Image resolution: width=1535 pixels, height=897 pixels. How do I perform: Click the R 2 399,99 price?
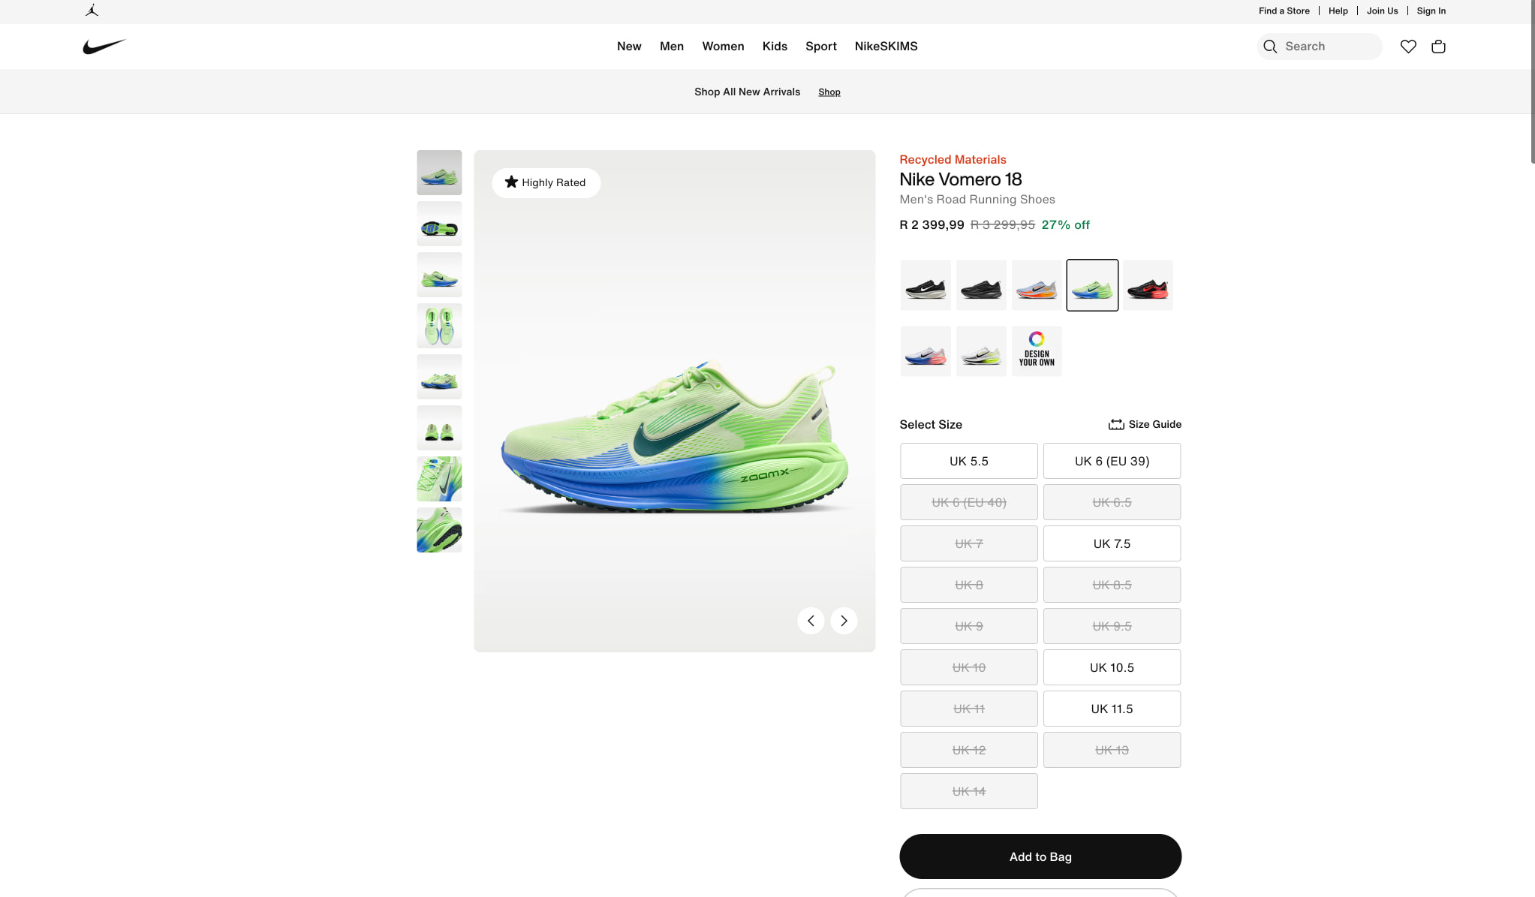point(932,225)
